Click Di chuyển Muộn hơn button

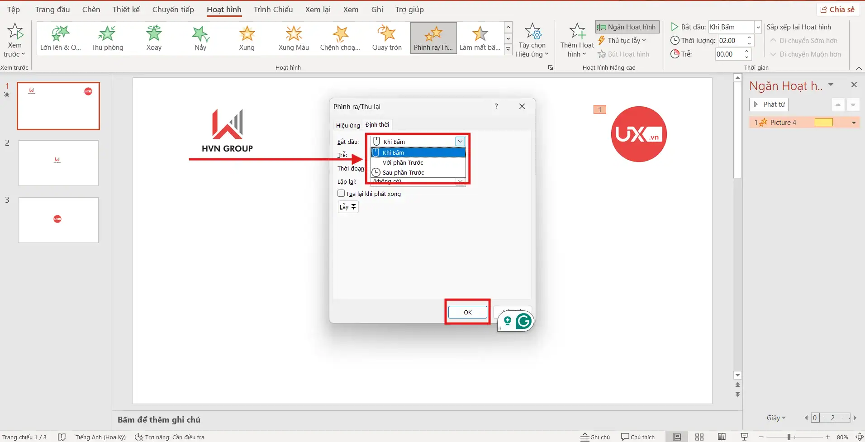pos(805,54)
